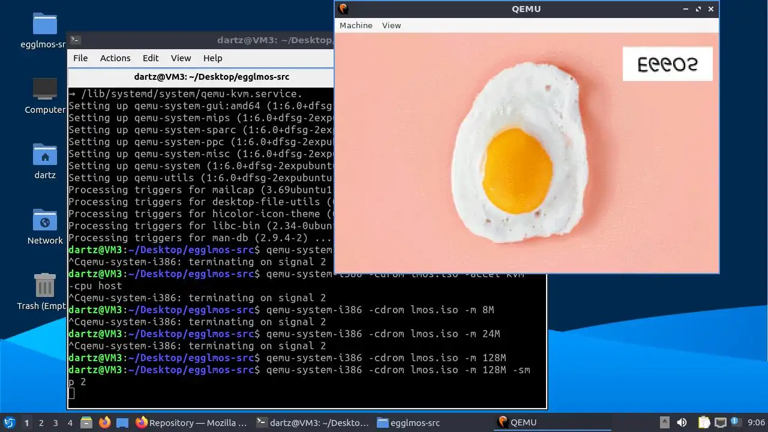Launch the file manager from taskbar quicklaunch
Image resolution: width=768 pixels, height=432 pixels.
pos(86,422)
